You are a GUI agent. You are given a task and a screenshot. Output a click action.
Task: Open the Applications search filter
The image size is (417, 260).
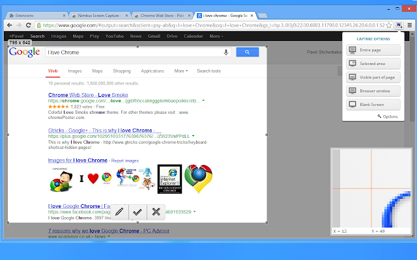click(x=152, y=71)
